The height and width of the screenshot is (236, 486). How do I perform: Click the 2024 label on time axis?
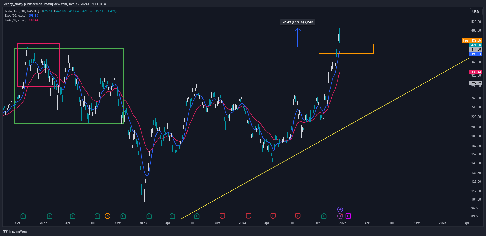[x=242, y=223]
